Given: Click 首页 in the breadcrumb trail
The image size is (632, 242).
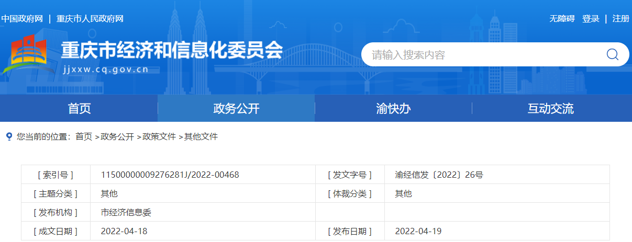Looking at the screenshot, I should tap(84, 136).
